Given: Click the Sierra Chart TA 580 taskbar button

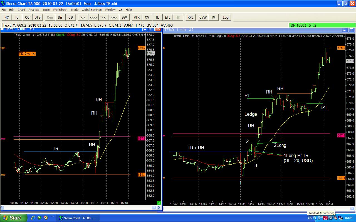Looking at the screenshot, I should click(78, 218).
